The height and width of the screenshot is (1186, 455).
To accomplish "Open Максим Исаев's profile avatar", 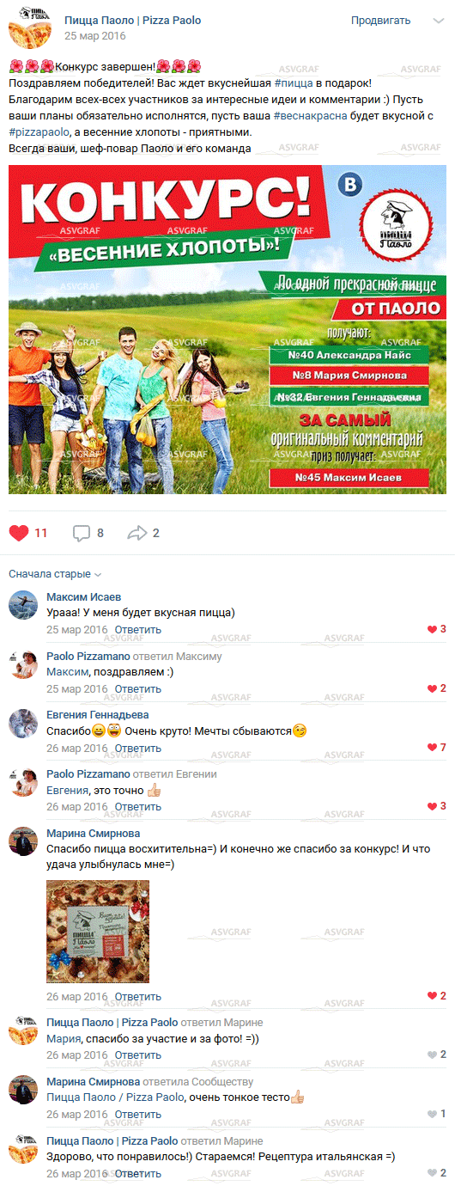I will 23,605.
